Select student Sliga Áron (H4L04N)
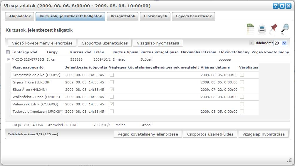 pyautogui.click(x=30, y=90)
